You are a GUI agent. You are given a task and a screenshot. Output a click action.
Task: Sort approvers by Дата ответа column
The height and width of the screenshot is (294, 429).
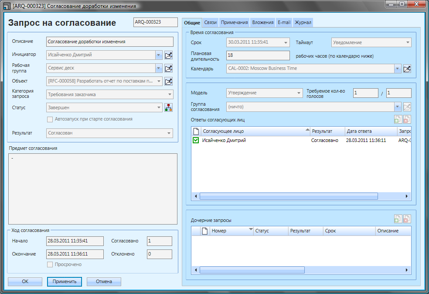click(371, 131)
